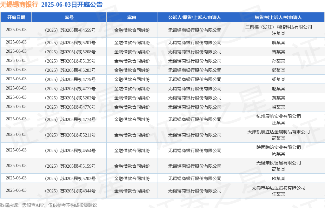Click case number 苏0205民初4344号

(x=78, y=191)
